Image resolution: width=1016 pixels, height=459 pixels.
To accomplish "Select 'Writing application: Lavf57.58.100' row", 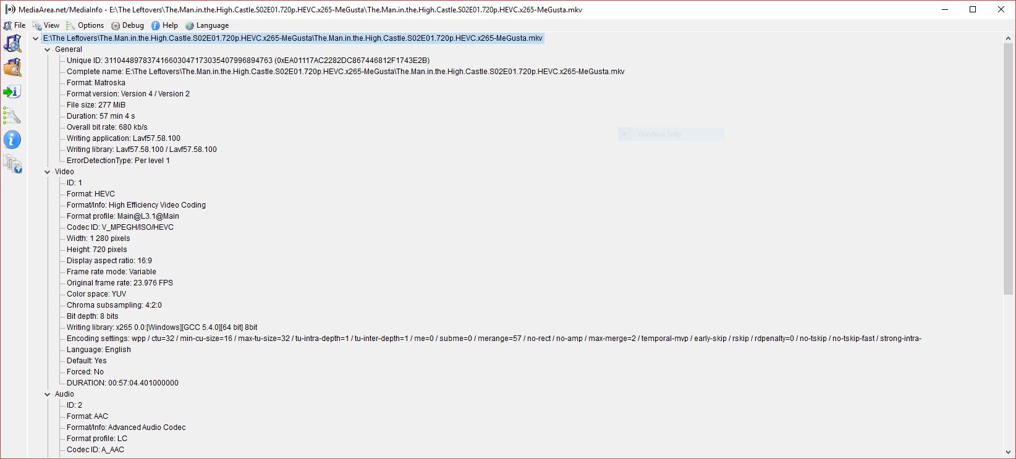I will (124, 138).
